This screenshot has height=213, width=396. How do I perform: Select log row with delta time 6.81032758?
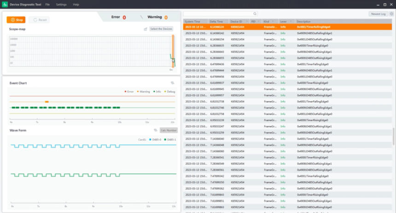tap(287, 114)
